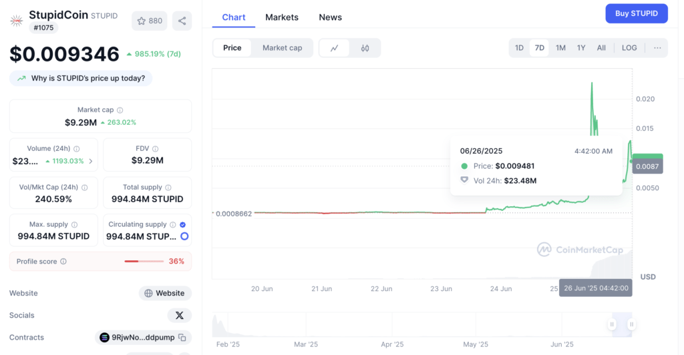Screen dimensions: 684x355
Task: Switch to line chart icon
Action: 334,48
